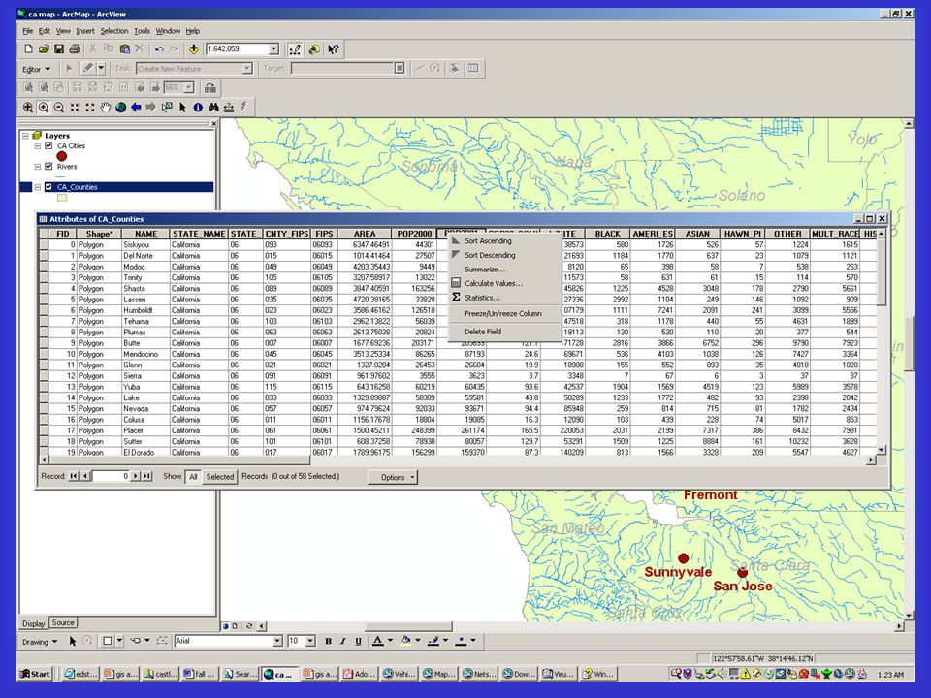Choose Sort Ascending from context menu

click(504, 241)
